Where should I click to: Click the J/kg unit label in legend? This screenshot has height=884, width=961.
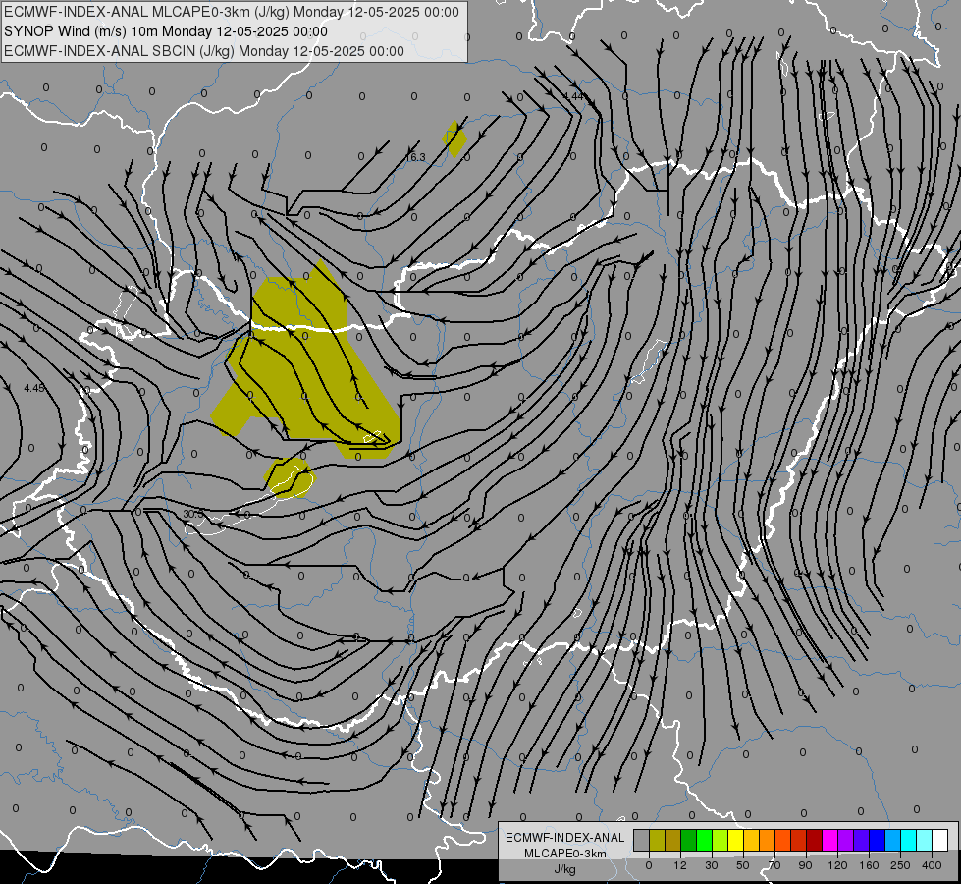click(565, 869)
